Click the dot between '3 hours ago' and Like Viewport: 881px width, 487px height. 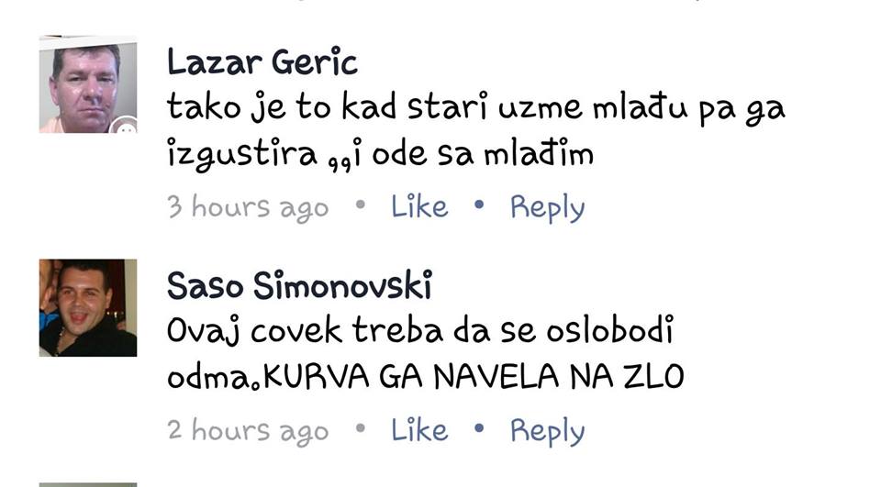360,205
